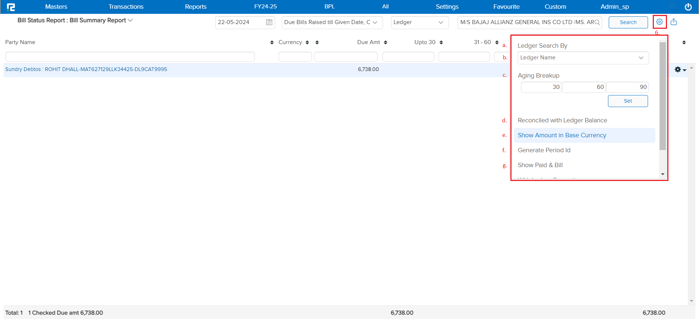This screenshot has width=699, height=319.
Task: Click the home logo icon
Action: [11, 7]
